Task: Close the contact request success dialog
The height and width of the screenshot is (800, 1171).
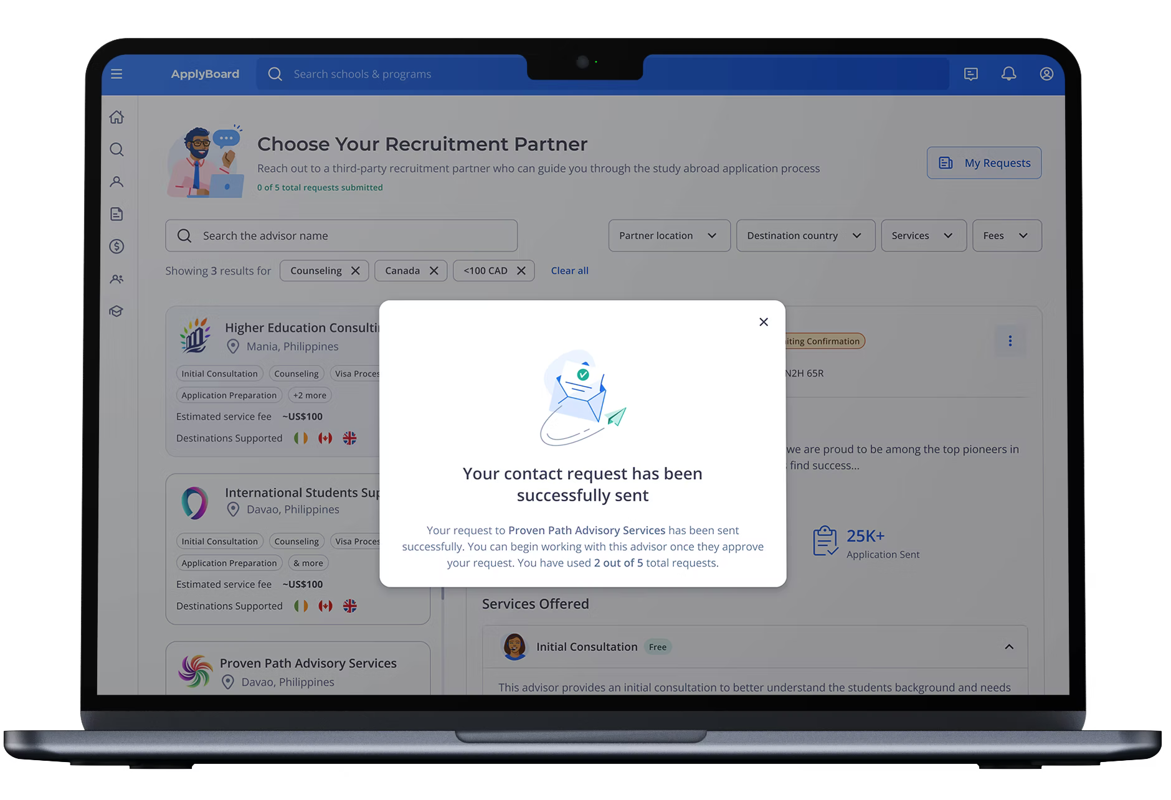Action: pyautogui.click(x=764, y=322)
